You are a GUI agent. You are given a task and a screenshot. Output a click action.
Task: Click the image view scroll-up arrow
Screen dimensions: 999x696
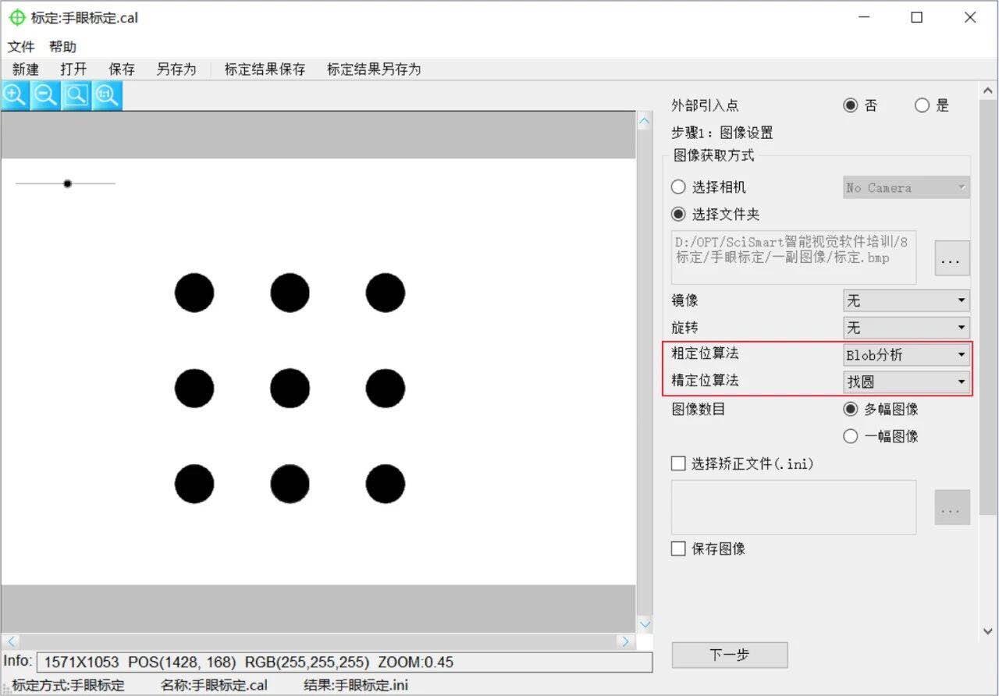[645, 121]
